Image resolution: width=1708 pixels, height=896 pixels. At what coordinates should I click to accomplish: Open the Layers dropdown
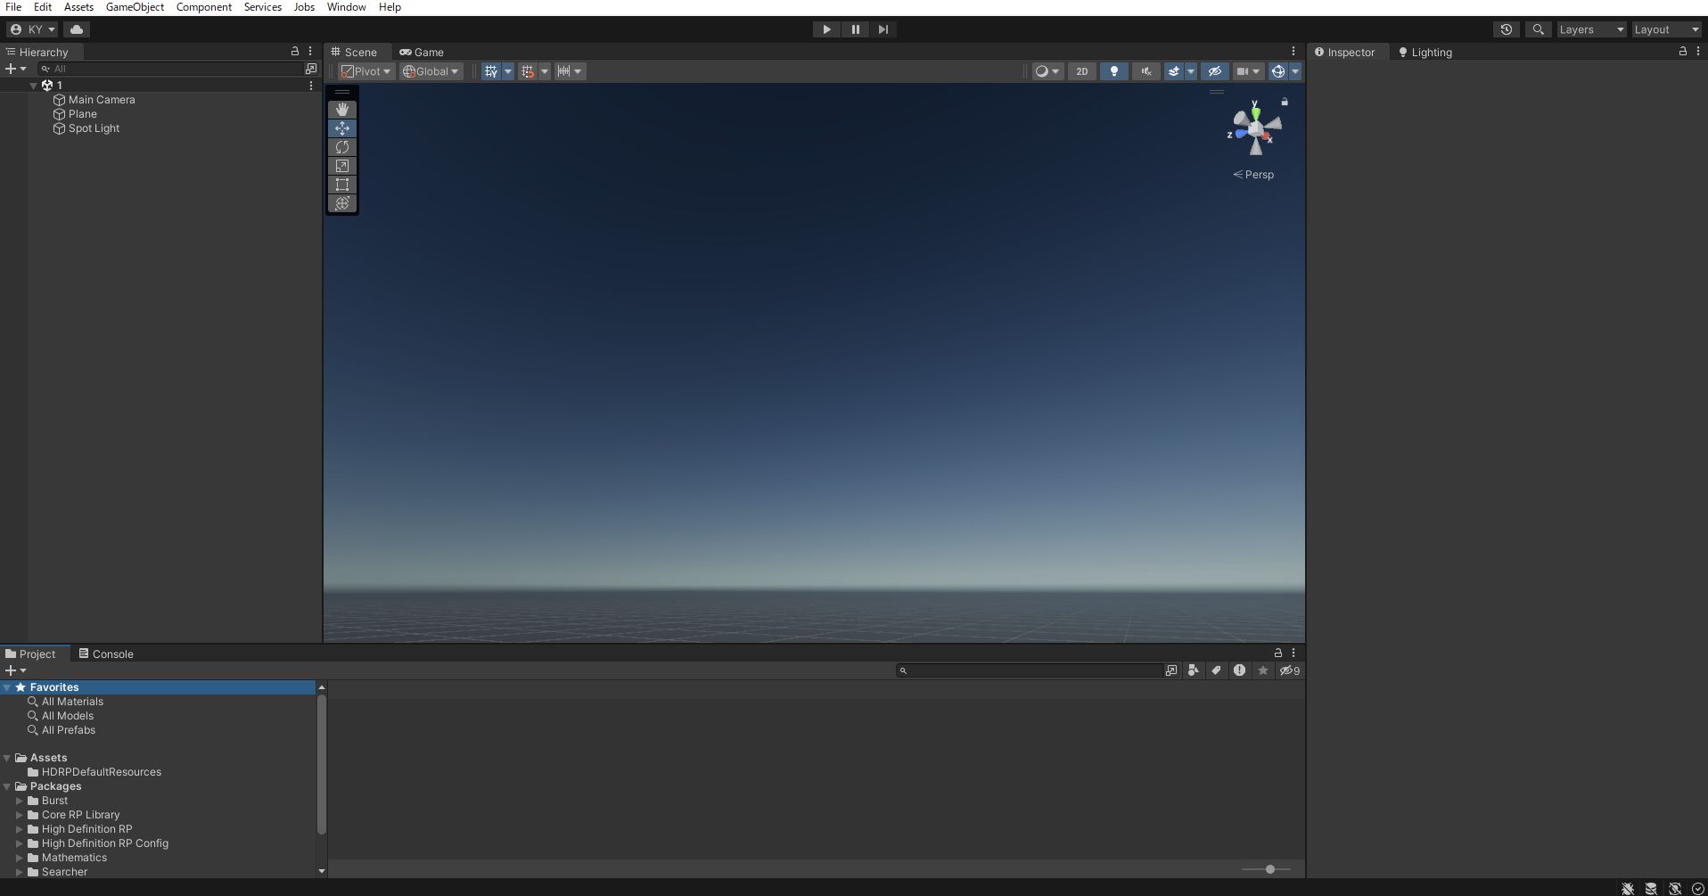point(1590,29)
